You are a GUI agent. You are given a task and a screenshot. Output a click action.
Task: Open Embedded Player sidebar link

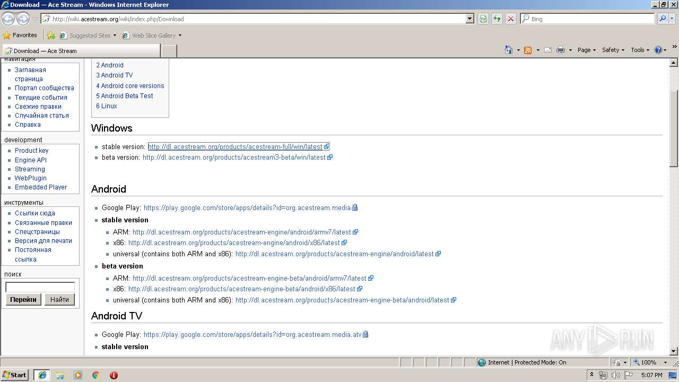(41, 187)
